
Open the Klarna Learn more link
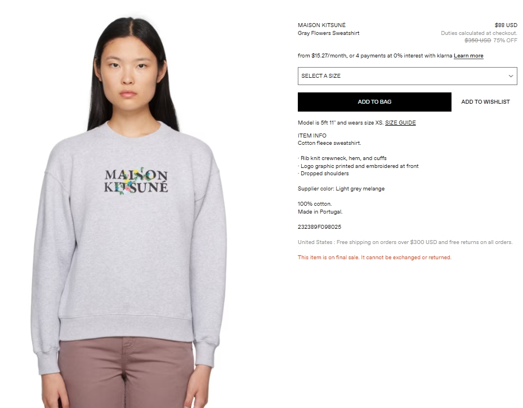click(468, 56)
